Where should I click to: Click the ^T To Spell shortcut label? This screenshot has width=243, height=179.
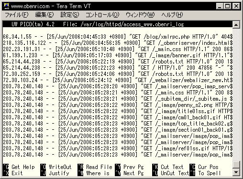click(x=205, y=173)
